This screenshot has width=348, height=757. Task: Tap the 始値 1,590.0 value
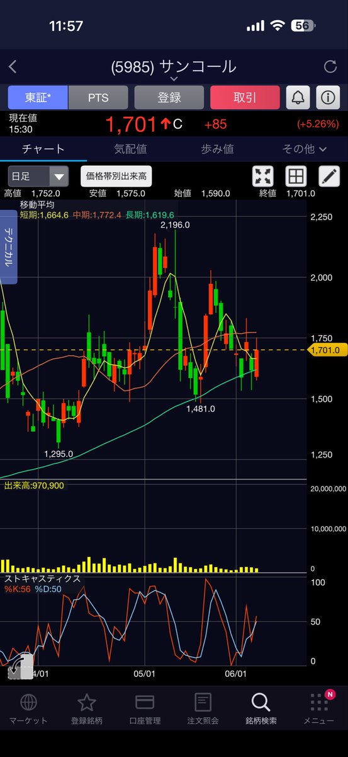pyautogui.click(x=203, y=194)
